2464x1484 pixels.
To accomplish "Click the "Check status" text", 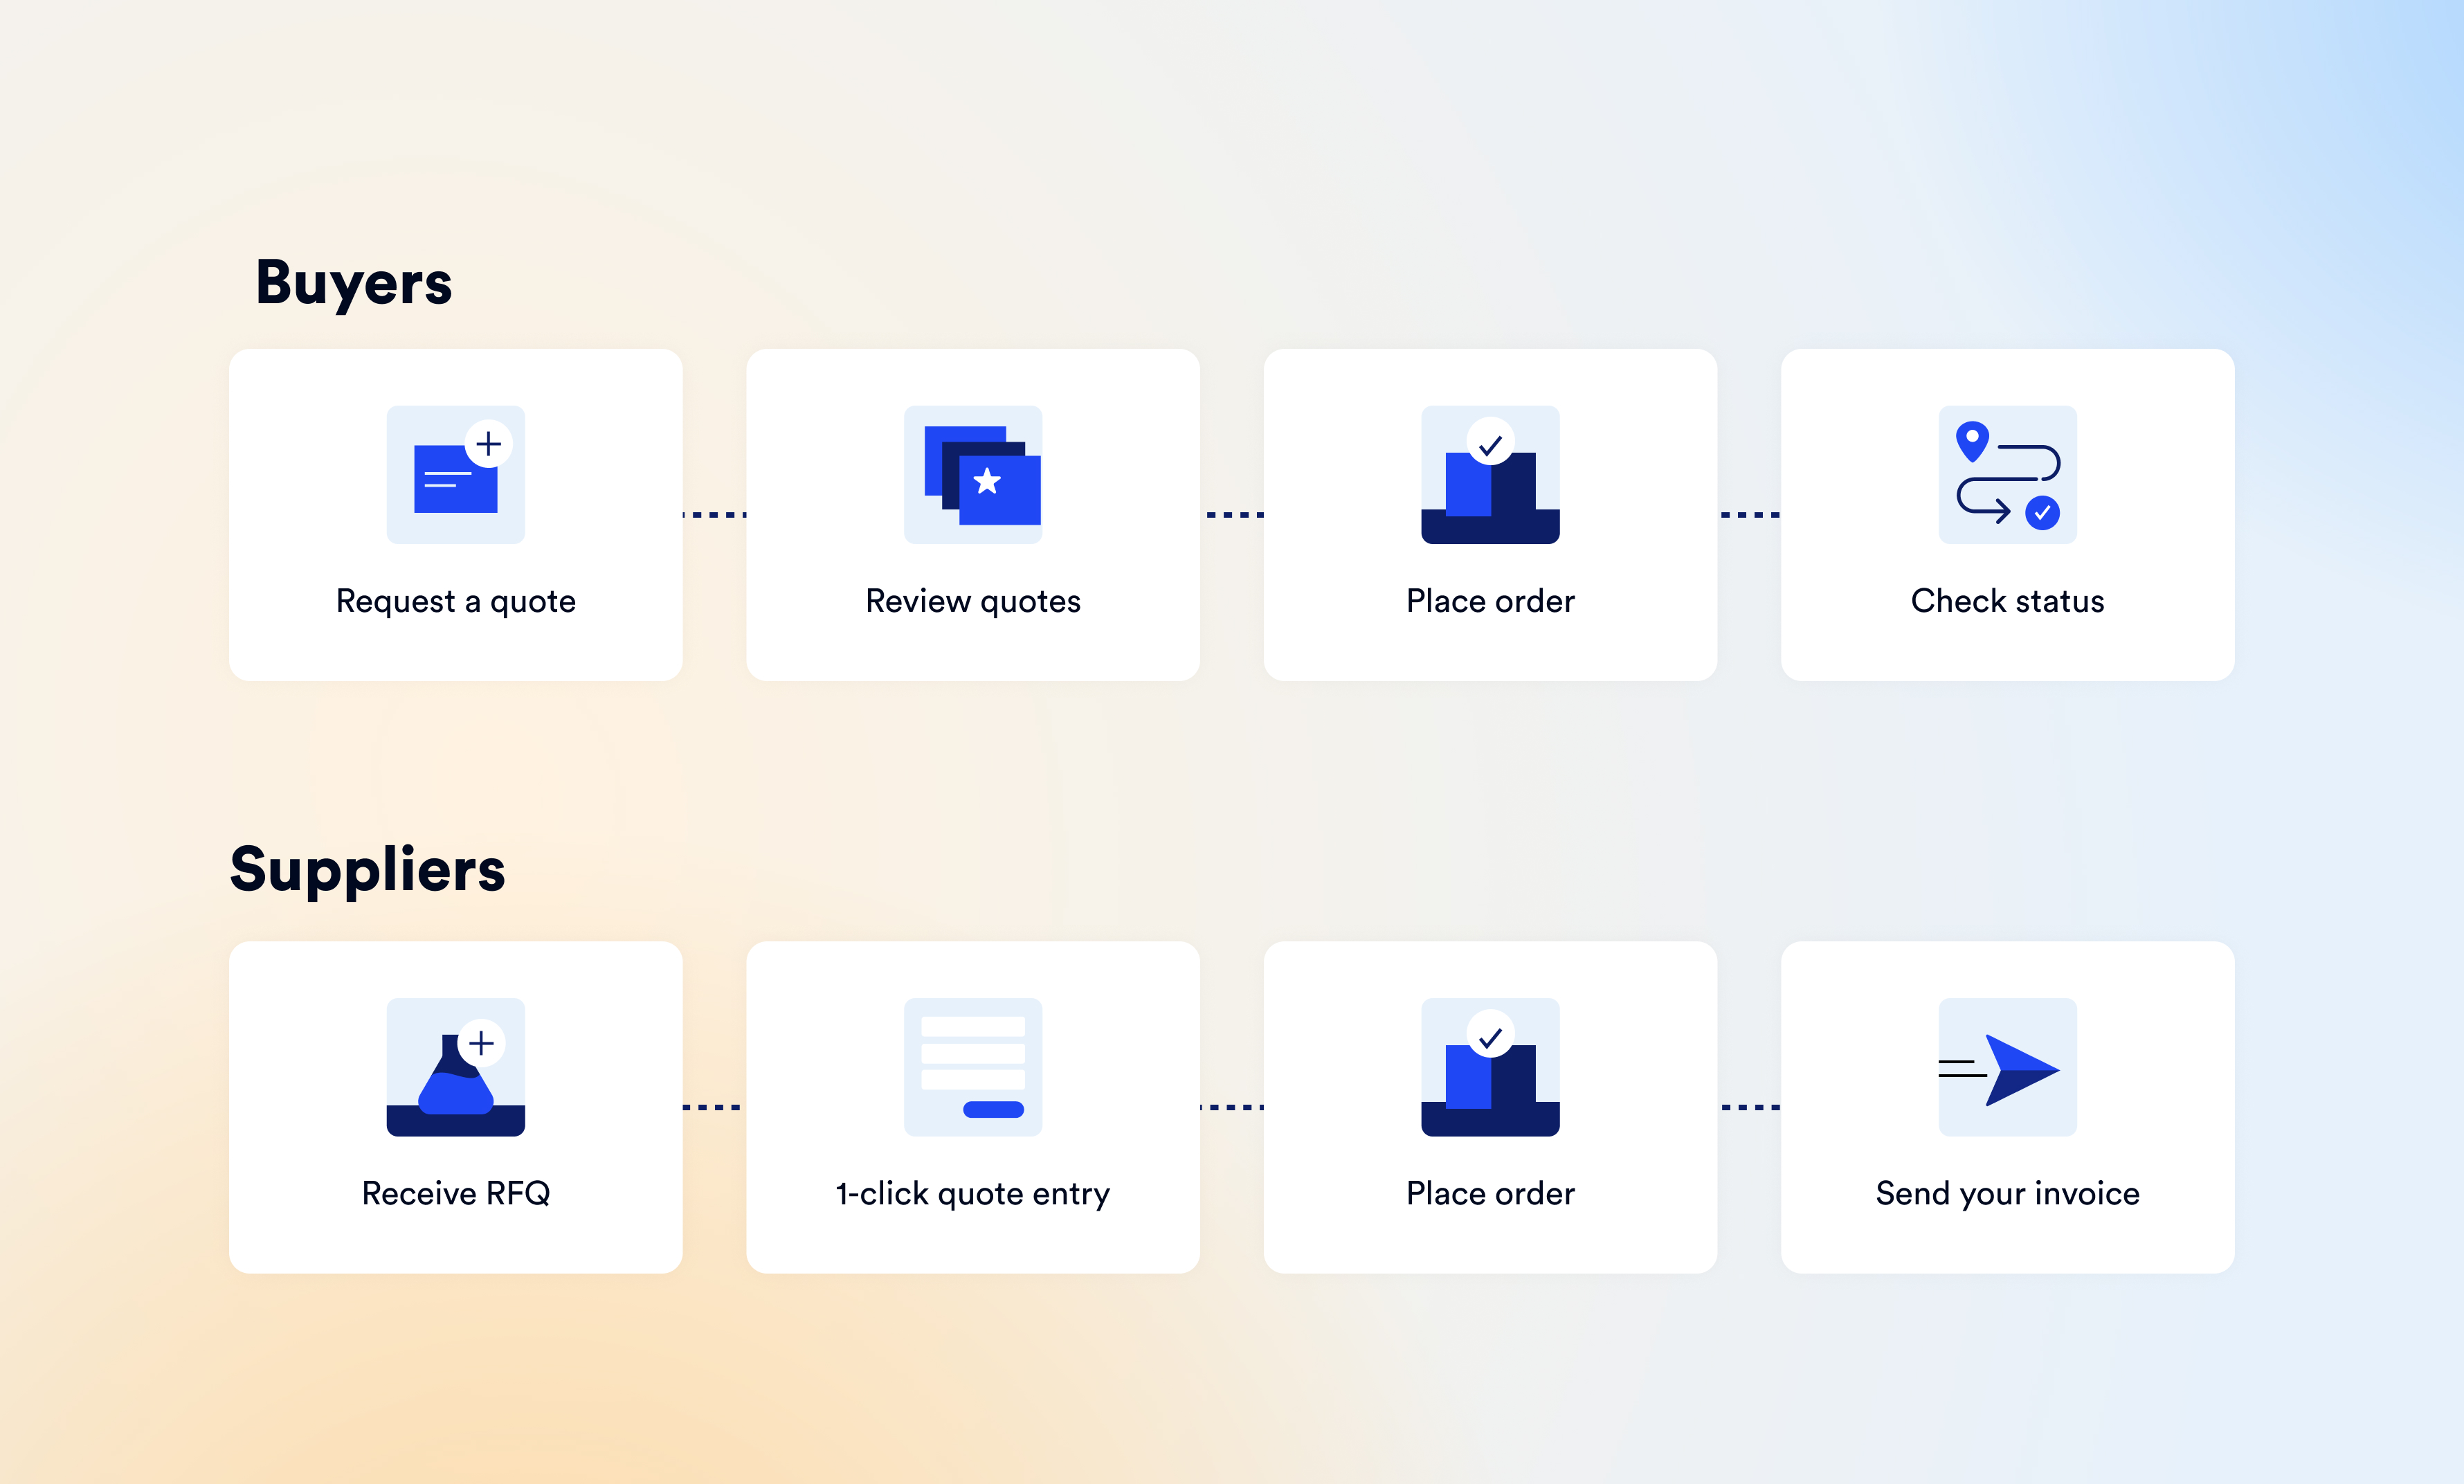I will (2007, 601).
